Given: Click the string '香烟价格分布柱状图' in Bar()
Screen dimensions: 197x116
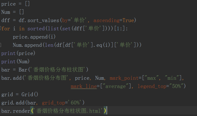Looking at the screenshot, I should click(x=58, y=69).
